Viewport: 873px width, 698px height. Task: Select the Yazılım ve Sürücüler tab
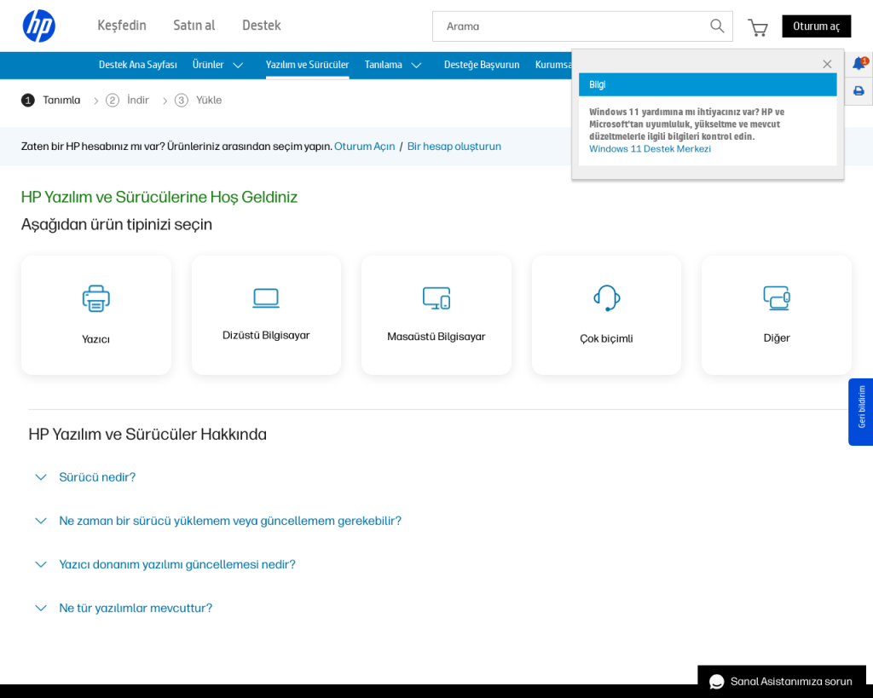307,65
